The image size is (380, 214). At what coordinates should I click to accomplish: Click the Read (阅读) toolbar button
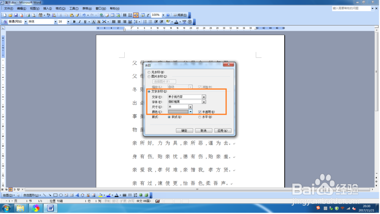pos(180,15)
